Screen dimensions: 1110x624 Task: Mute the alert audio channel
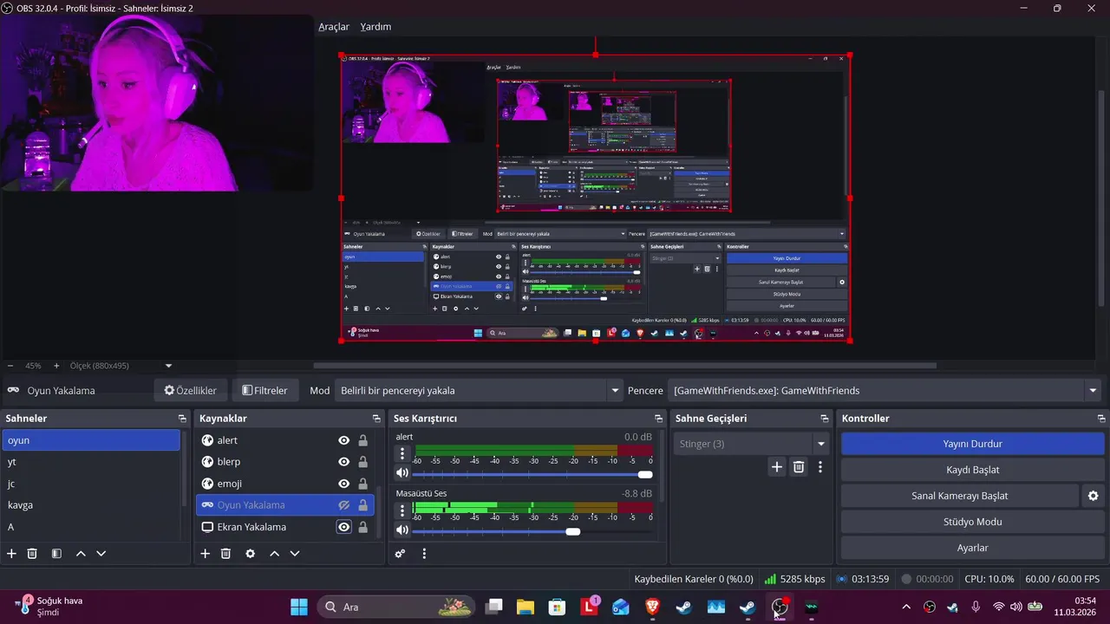pyautogui.click(x=402, y=473)
